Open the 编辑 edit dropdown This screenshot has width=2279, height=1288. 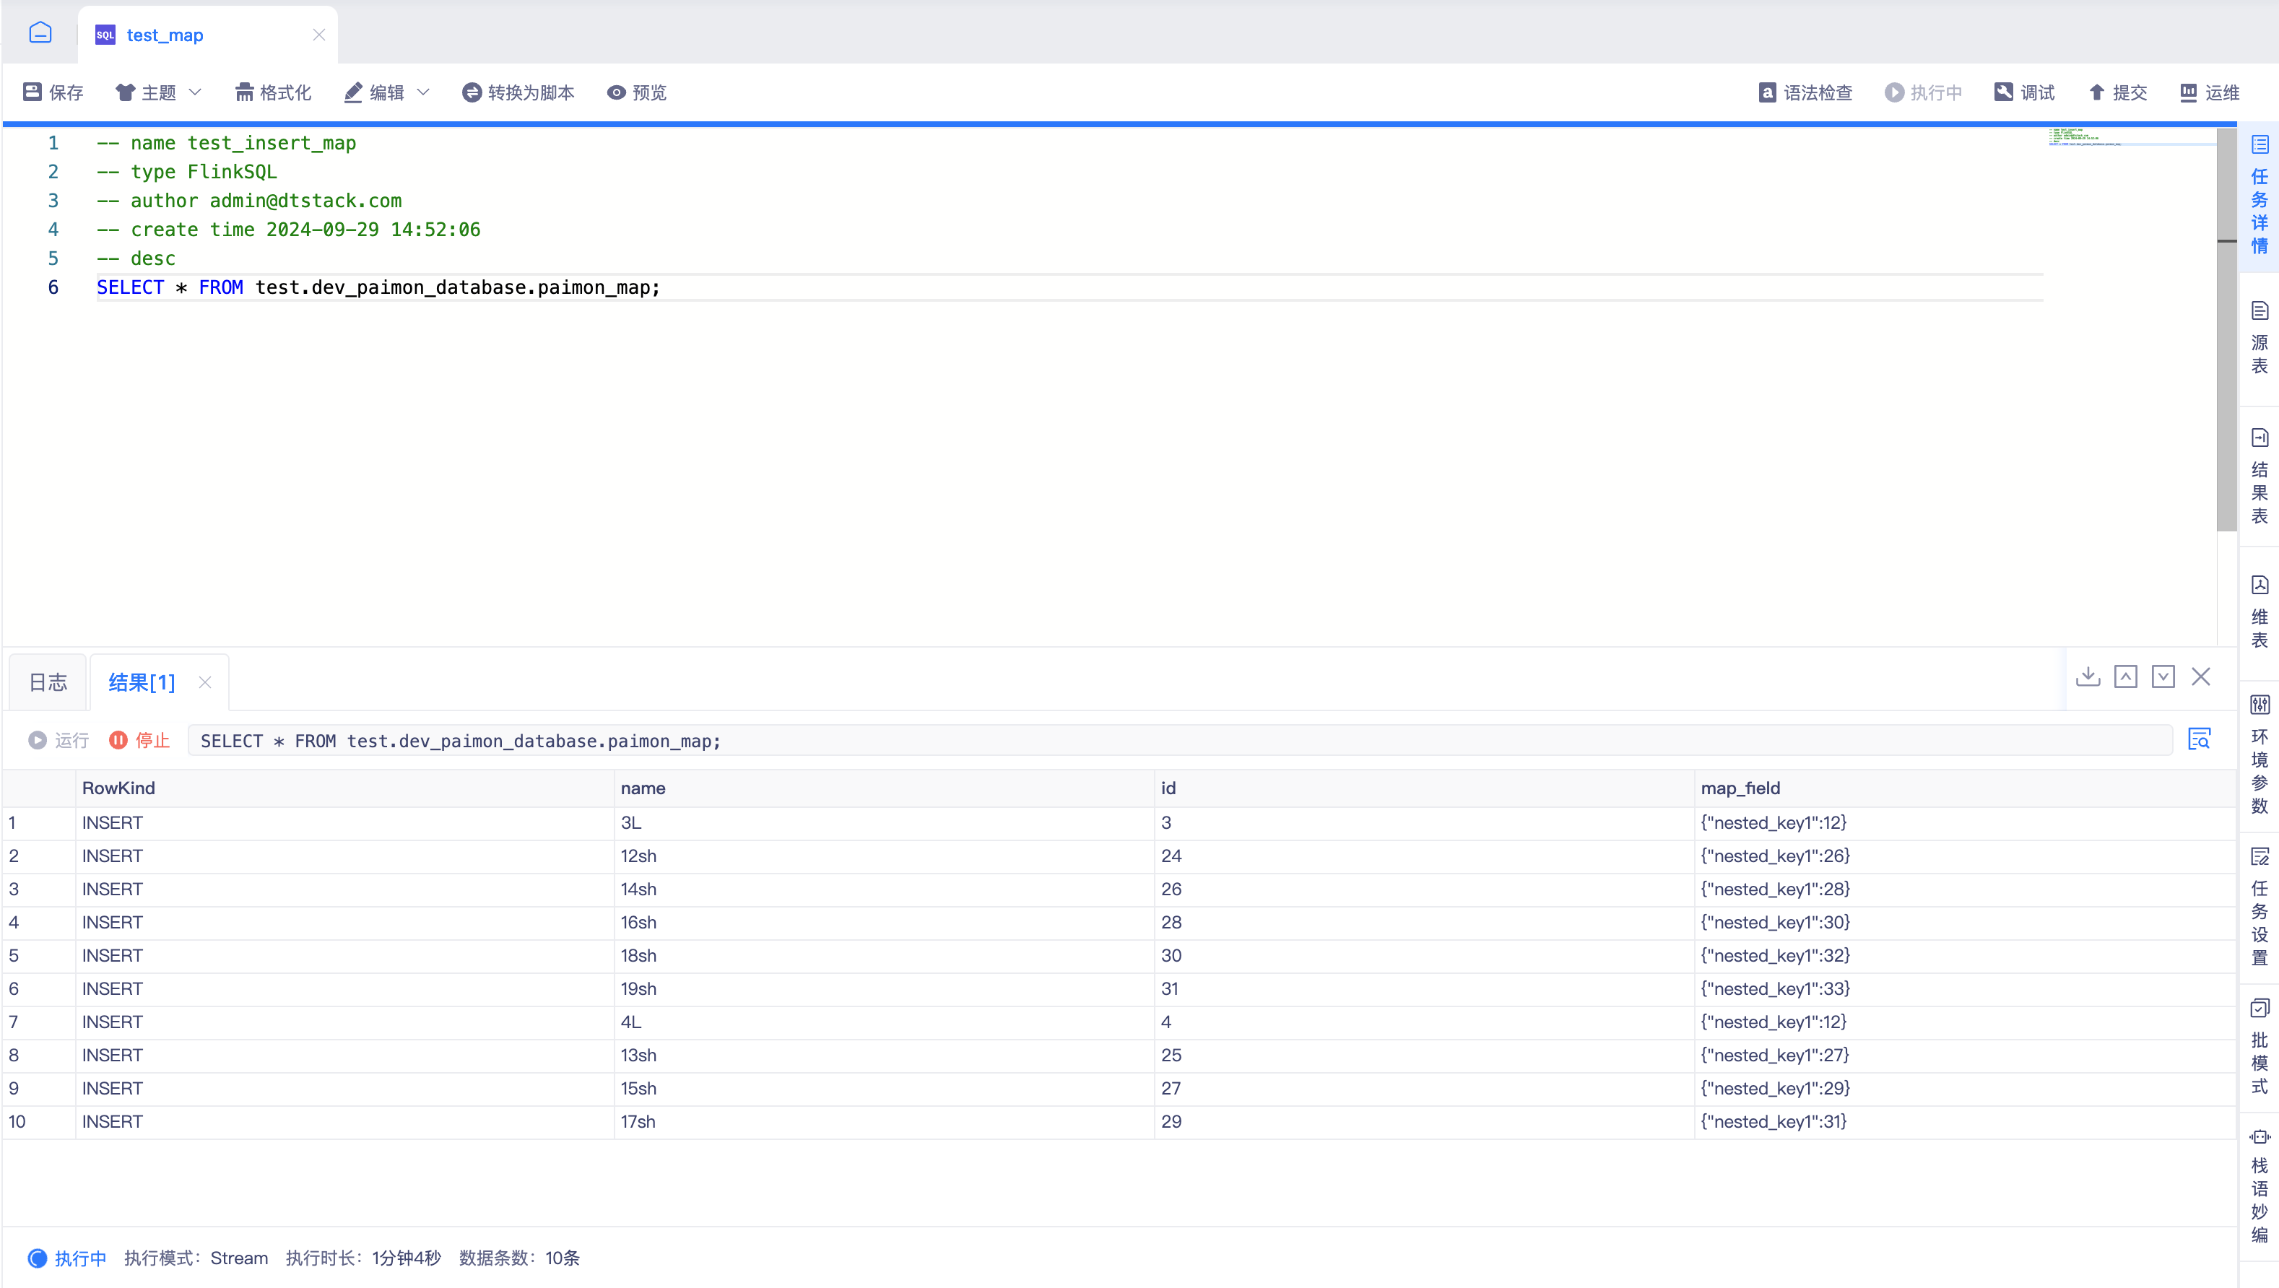(x=386, y=92)
